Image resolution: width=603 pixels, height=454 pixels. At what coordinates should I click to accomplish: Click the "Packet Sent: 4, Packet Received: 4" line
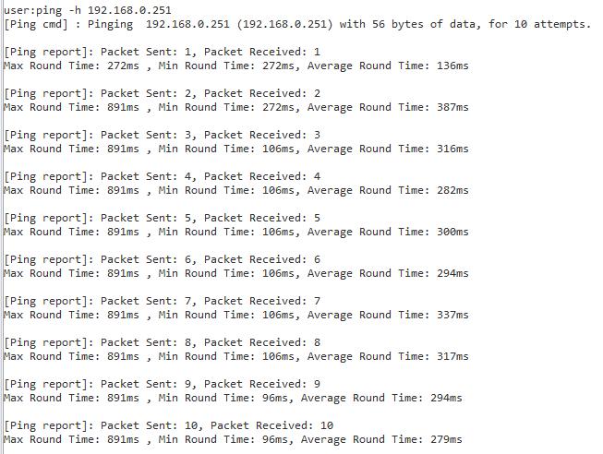(x=211, y=176)
